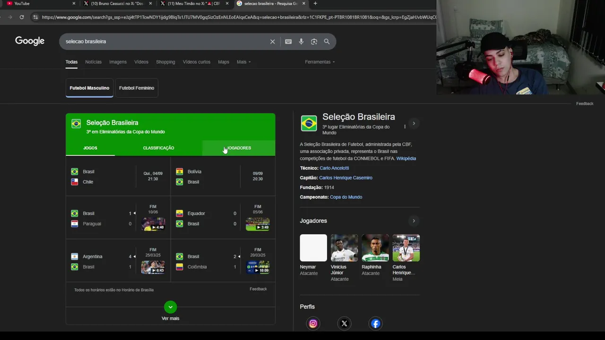Open the JOGOS tab

pyautogui.click(x=90, y=148)
